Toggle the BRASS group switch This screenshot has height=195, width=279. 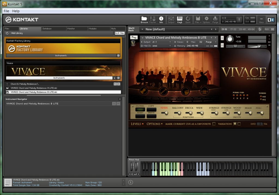(249, 113)
